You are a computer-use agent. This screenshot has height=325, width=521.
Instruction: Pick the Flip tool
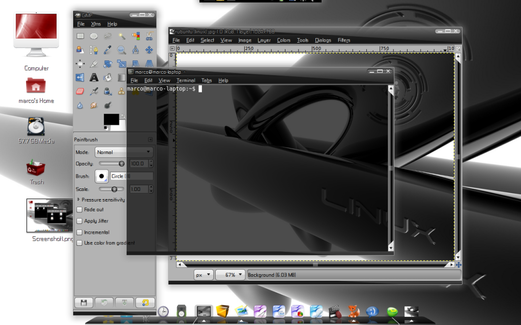(x=80, y=78)
